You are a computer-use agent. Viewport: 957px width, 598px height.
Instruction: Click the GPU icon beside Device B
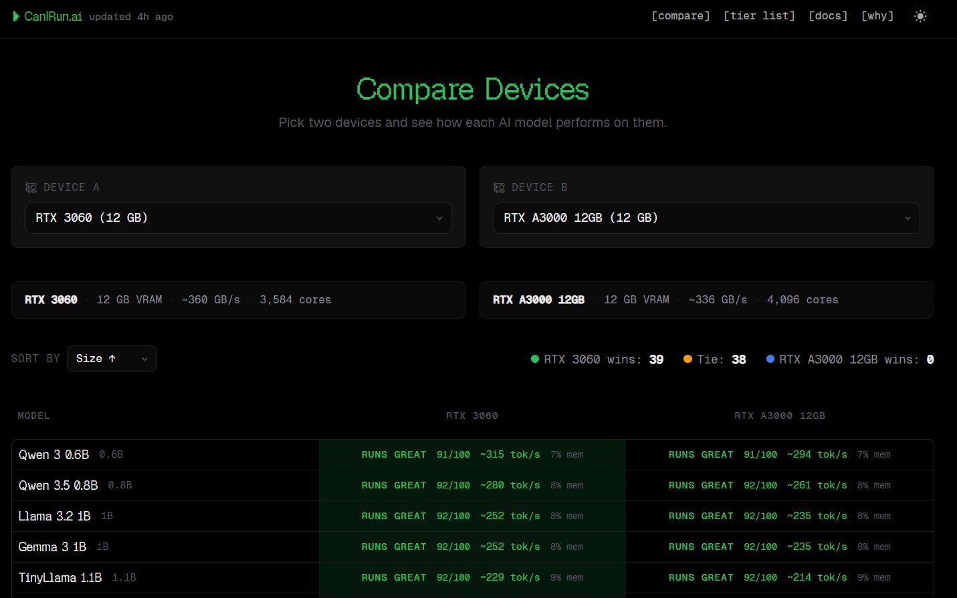point(499,188)
